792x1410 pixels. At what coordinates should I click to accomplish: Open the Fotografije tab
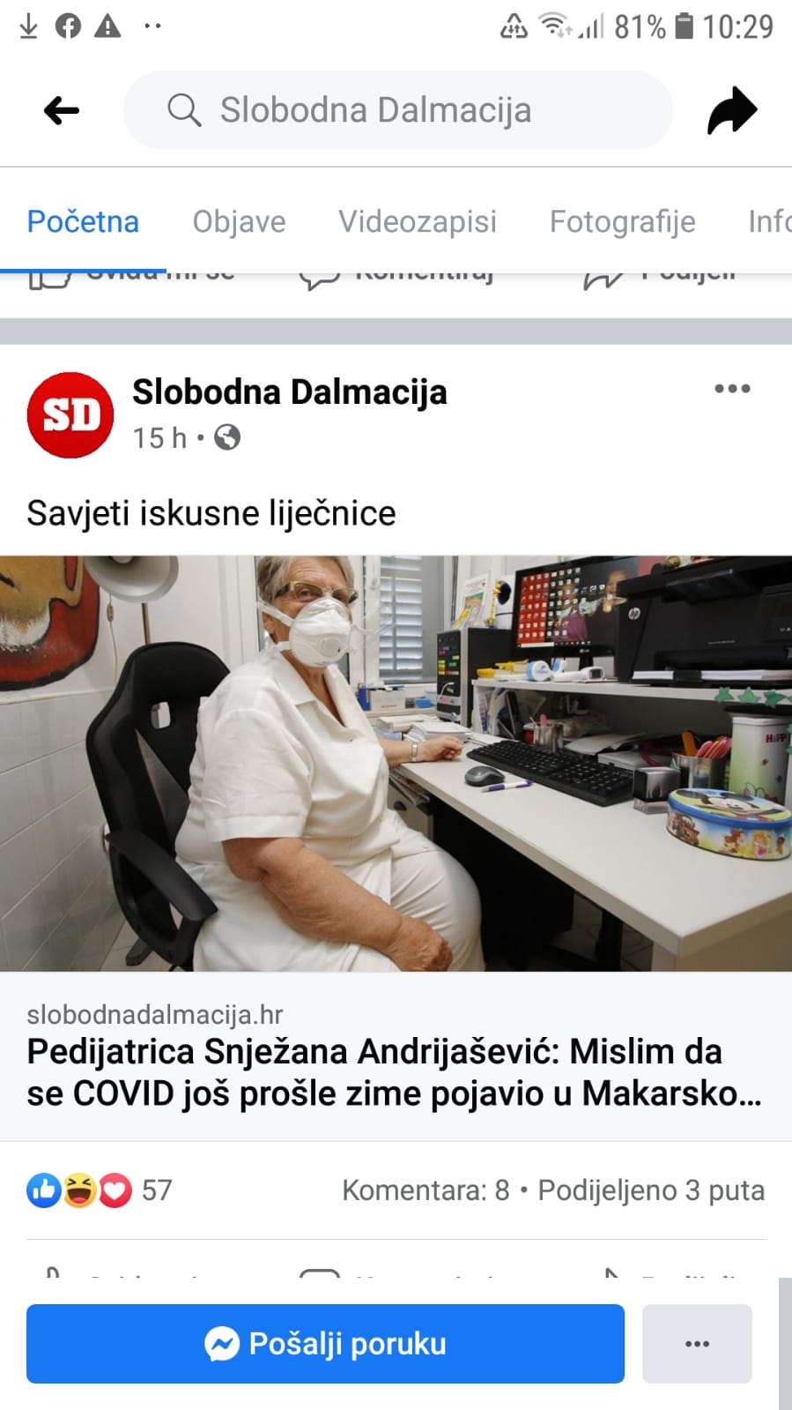pyautogui.click(x=622, y=221)
